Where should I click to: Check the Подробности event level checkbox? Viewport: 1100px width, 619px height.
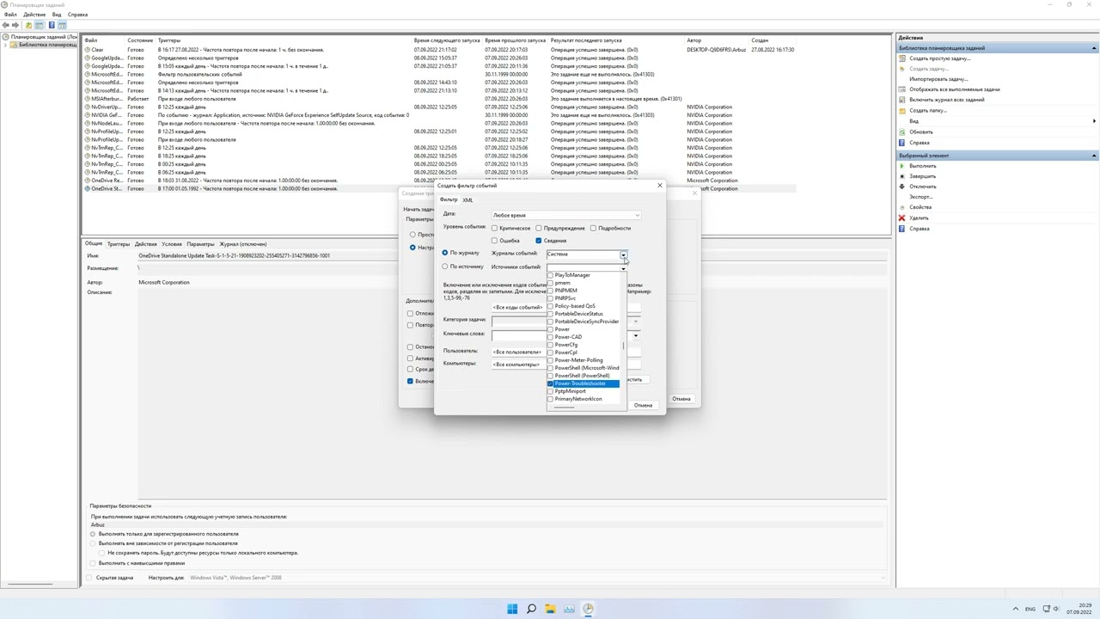593,228
